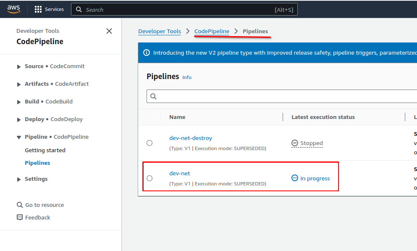This screenshot has height=251, width=417.
Task: Click the Artifacts section label
Action: (x=37, y=84)
